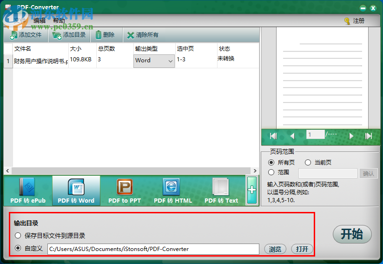Click the file list horizontal scrollbar

131,171
